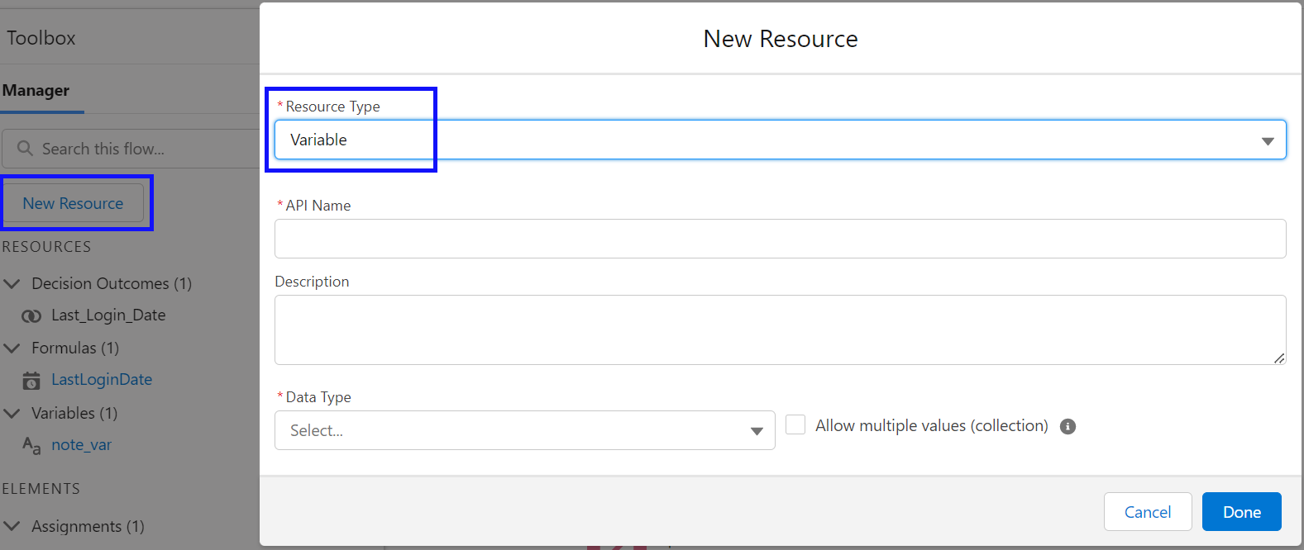The image size is (1304, 550).
Task: Open the Data Type dropdown
Action: (x=524, y=430)
